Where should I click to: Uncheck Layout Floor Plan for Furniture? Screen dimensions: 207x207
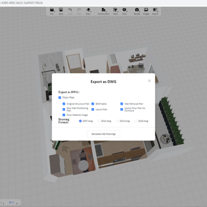[122, 109]
